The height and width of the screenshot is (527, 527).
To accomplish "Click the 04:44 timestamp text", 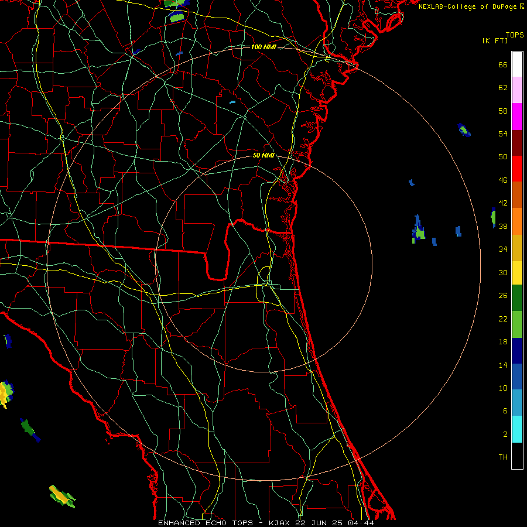I will click(x=361, y=523).
